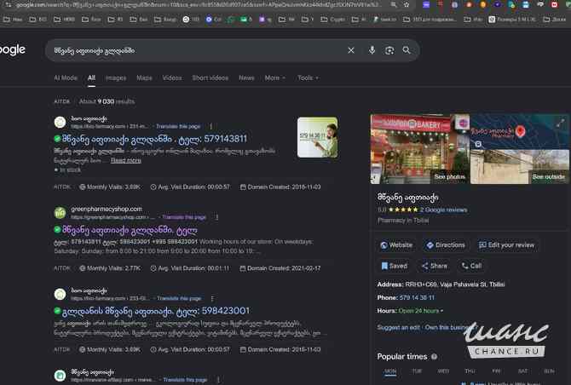Select FRI in Popular times
Image resolution: width=571 pixels, height=385 pixels.
pos(496,371)
